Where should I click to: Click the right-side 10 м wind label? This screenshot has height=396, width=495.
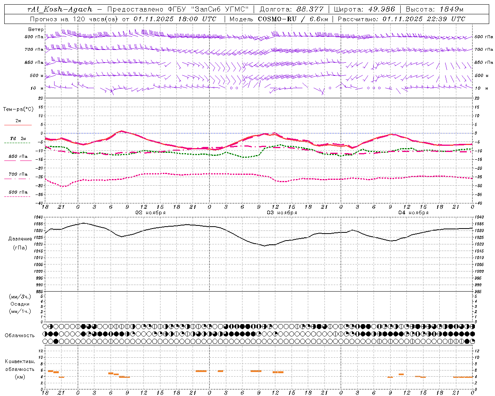(x=481, y=88)
